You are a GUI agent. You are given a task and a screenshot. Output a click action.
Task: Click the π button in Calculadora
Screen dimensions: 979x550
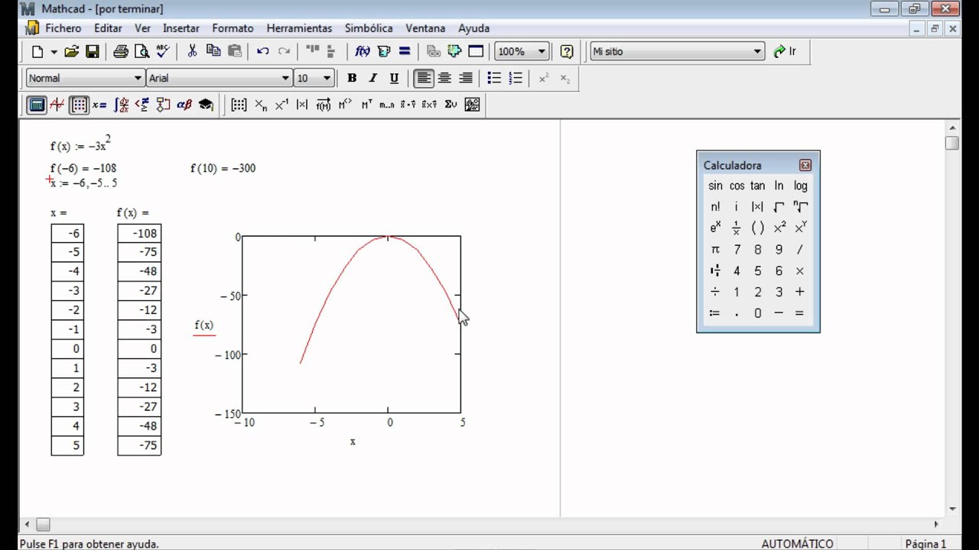coord(715,249)
